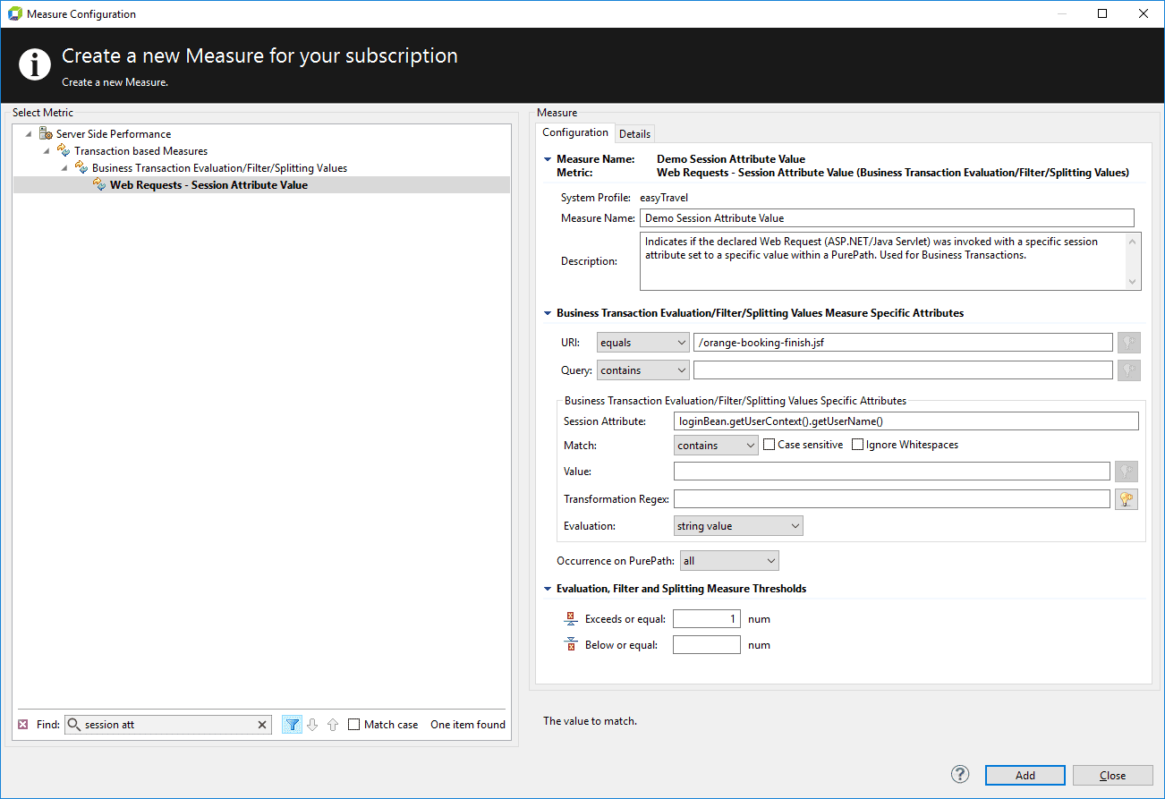The image size is (1165, 799).
Task: Clear the find search text
Action: point(262,725)
